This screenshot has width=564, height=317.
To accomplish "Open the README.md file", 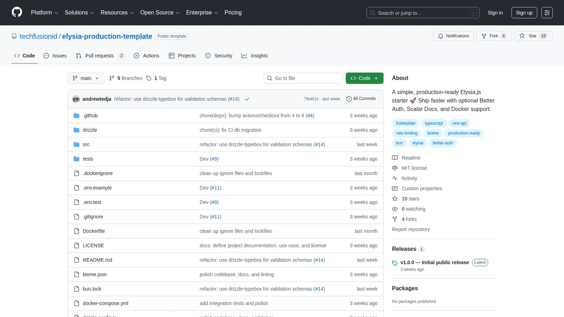I will tap(97, 260).
